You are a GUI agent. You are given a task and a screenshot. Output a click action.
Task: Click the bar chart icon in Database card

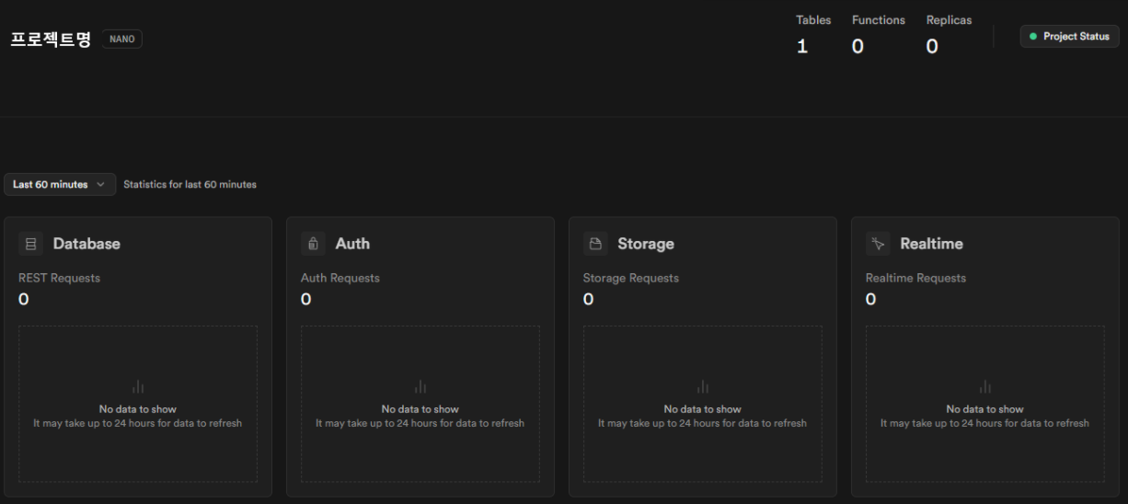pyautogui.click(x=138, y=387)
